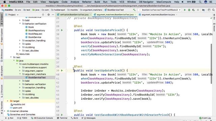
Task: Expand the target folder
Action: click(8, 101)
